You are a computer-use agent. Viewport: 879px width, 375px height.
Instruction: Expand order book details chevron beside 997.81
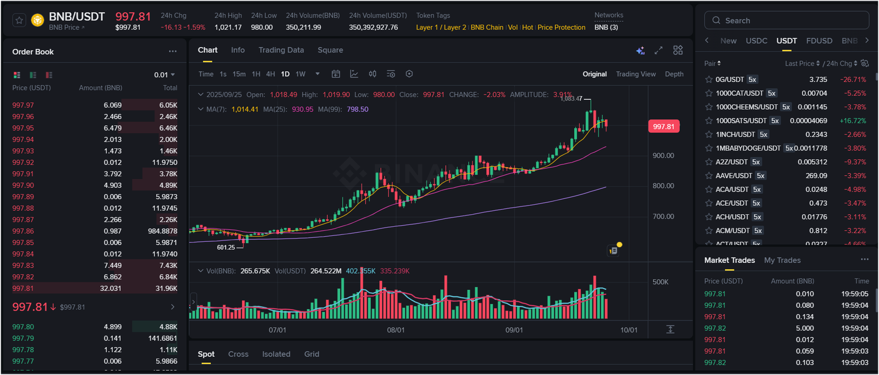point(173,307)
